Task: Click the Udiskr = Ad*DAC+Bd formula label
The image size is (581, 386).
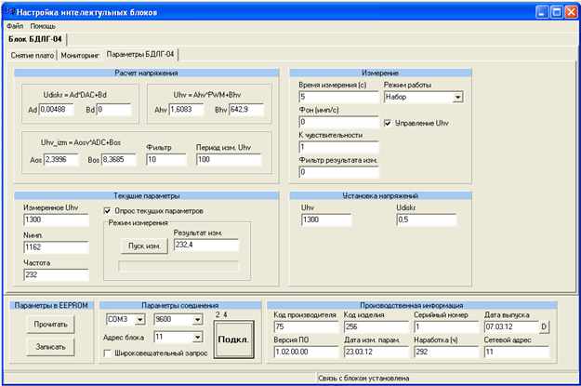Action: tap(75, 95)
